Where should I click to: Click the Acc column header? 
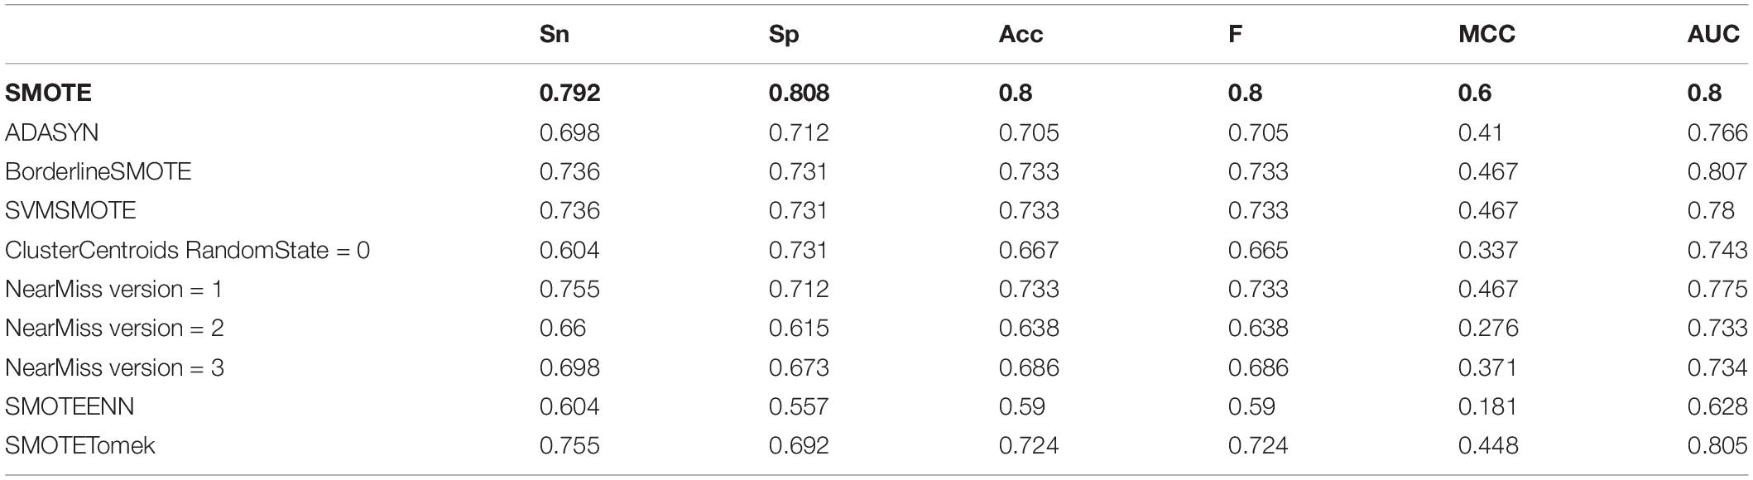(x=1021, y=35)
